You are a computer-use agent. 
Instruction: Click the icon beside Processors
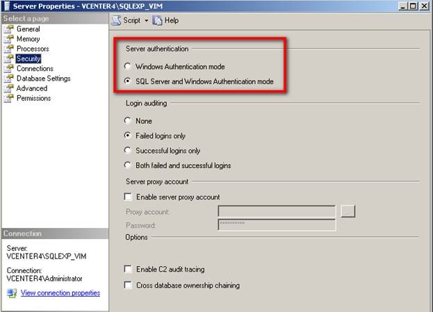click(x=8, y=49)
